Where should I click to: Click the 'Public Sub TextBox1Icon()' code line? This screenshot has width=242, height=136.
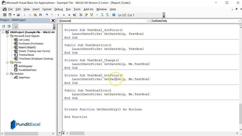pos(88,45)
